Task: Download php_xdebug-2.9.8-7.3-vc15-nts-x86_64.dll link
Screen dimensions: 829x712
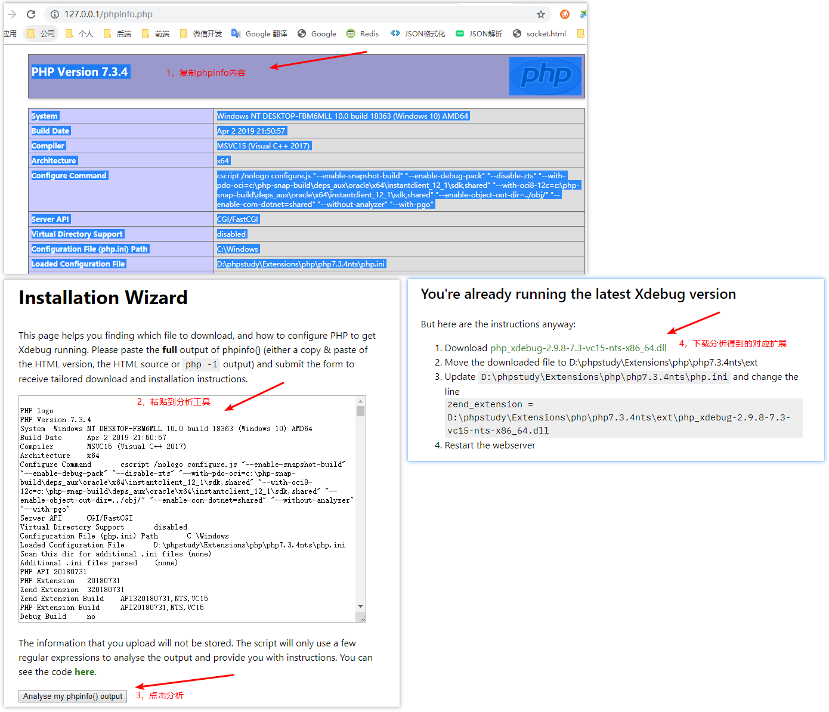Action: click(578, 348)
